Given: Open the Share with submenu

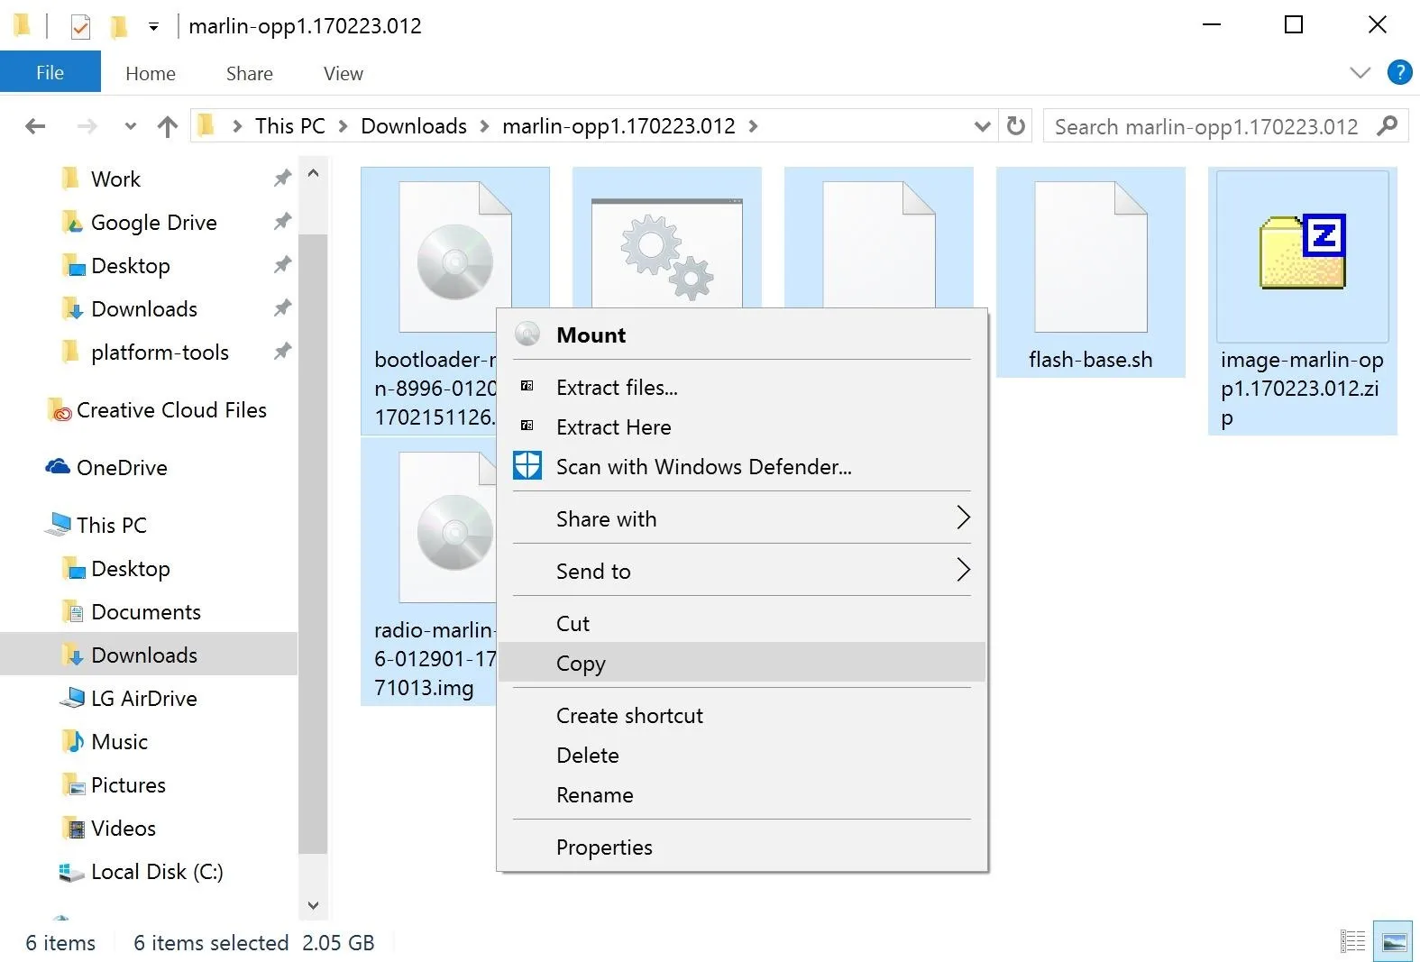Looking at the screenshot, I should point(742,519).
